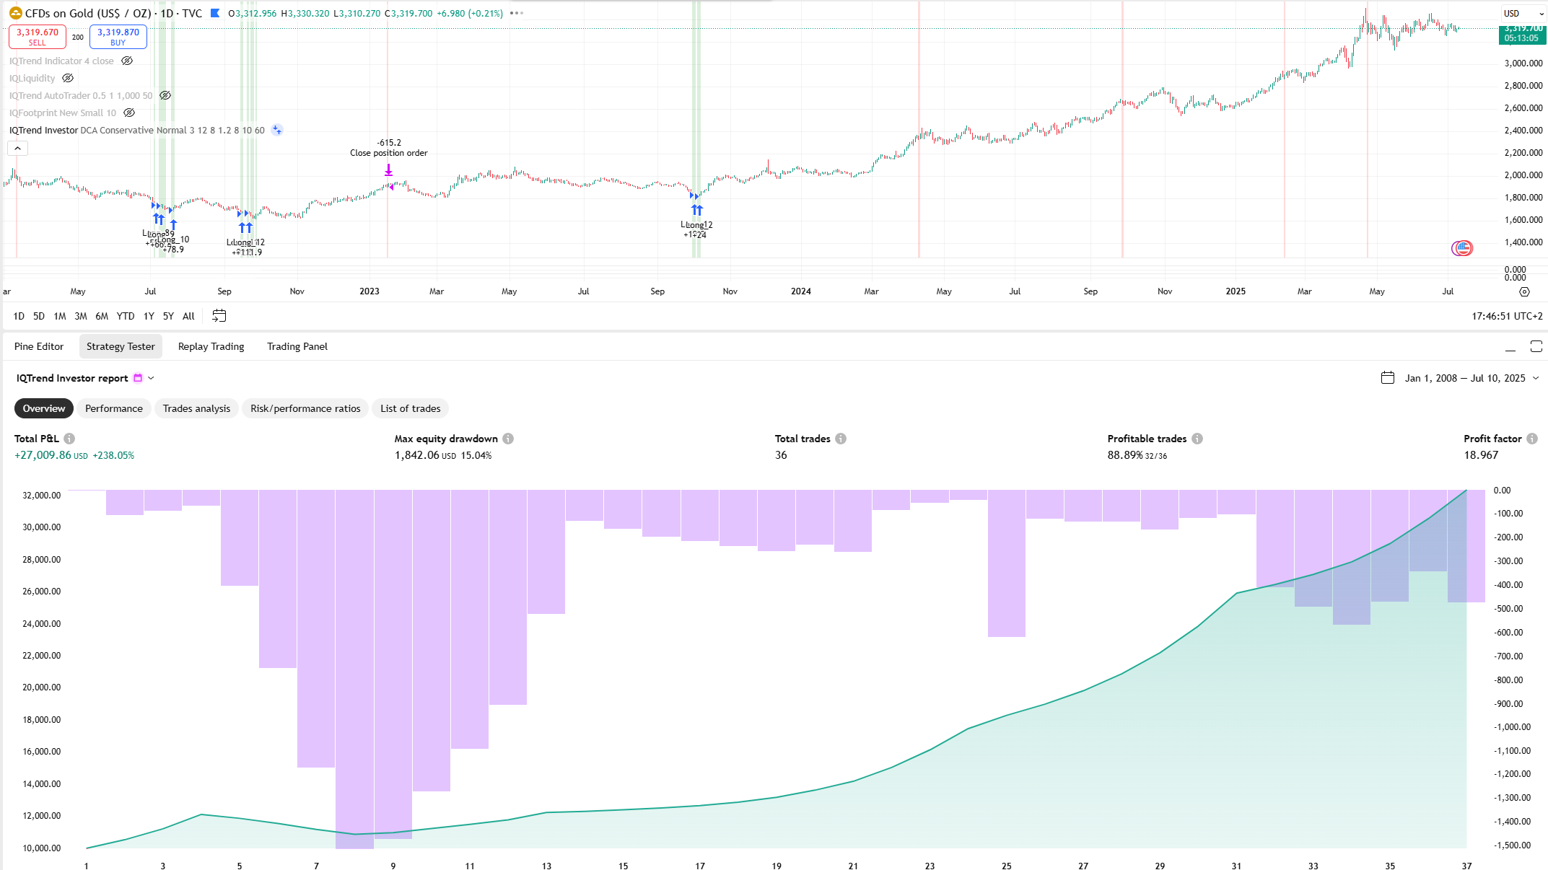Open the Trading Panel tab
Viewport: 1548px width, 870px height.
297,346
